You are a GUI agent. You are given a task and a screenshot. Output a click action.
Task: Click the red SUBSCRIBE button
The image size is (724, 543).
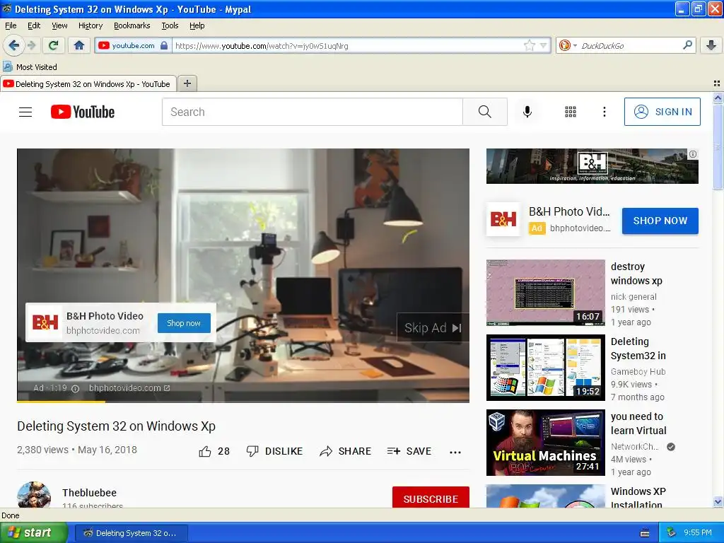pos(431,498)
